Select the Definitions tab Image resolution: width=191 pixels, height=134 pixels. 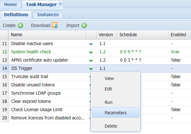(x=16, y=15)
